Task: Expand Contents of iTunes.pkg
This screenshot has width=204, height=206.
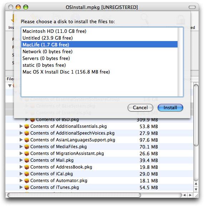Action: (x=21, y=187)
